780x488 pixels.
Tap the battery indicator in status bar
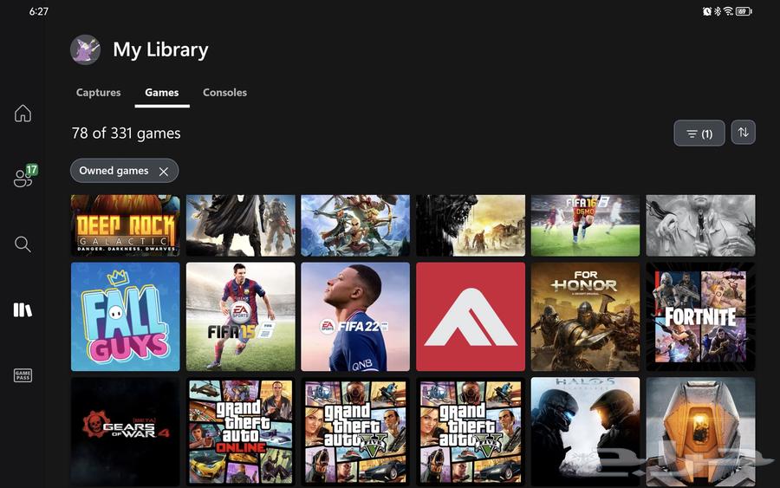point(744,11)
